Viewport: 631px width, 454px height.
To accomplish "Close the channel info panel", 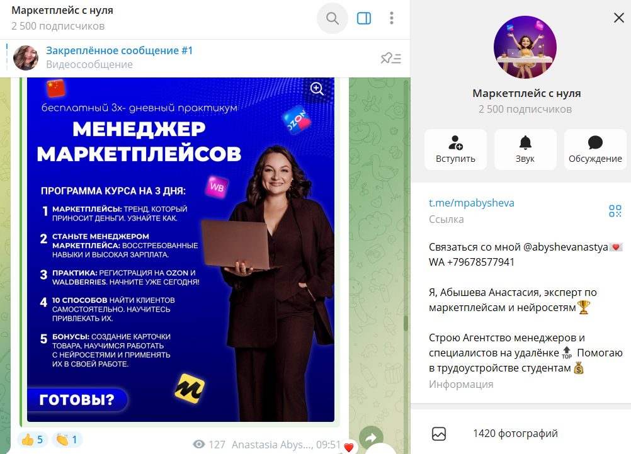I will click(618, 18).
